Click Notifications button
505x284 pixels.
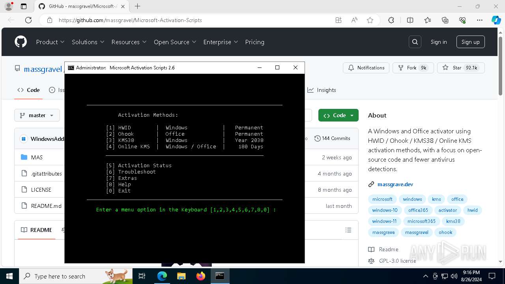pyautogui.click(x=366, y=68)
